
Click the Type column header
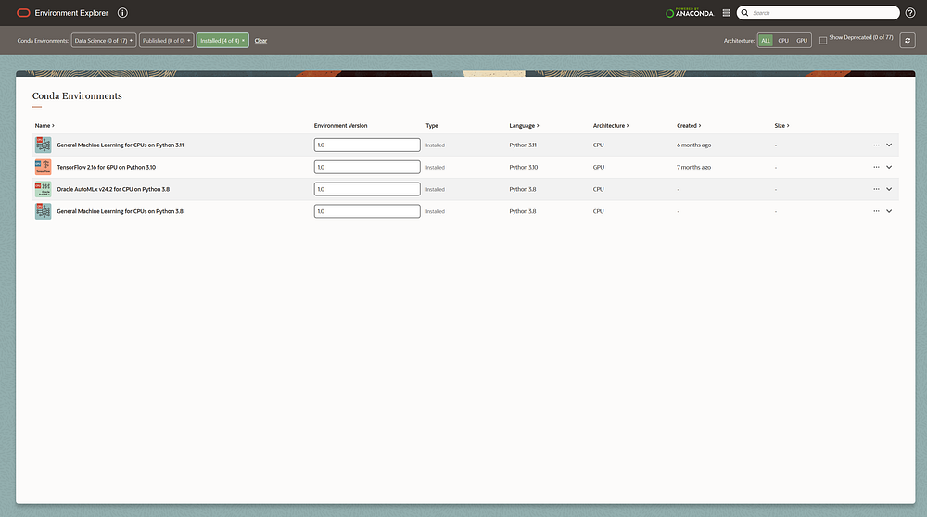[x=432, y=125]
